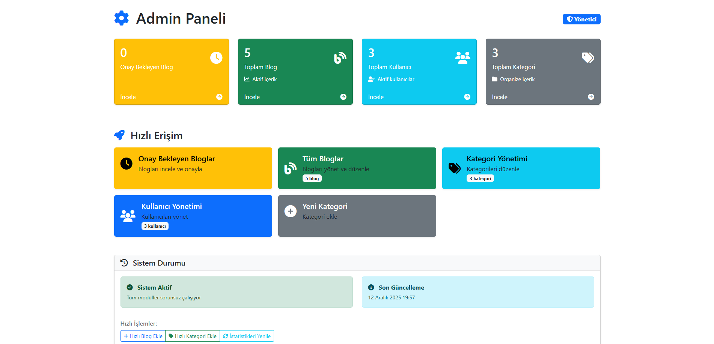Screen dimensions: 714x344
Task: Click the plus circle icon on Yeni Kategori
Action: click(x=290, y=212)
